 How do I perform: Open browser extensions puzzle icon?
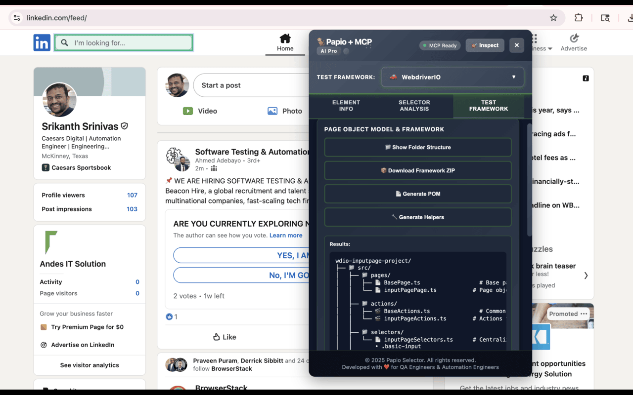[x=579, y=18]
